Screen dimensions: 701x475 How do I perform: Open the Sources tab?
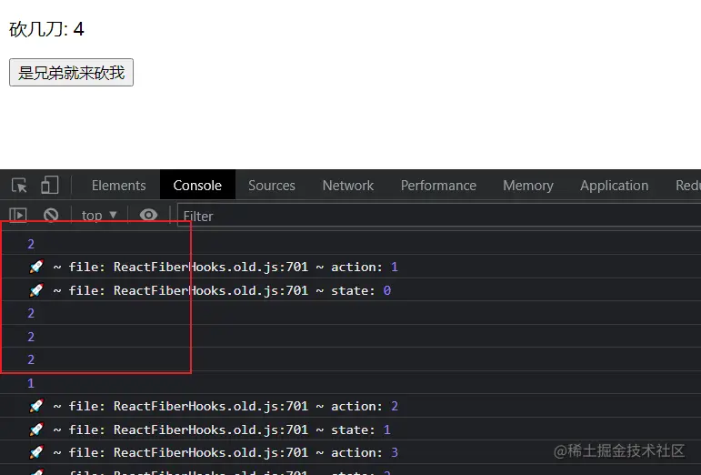tap(271, 185)
